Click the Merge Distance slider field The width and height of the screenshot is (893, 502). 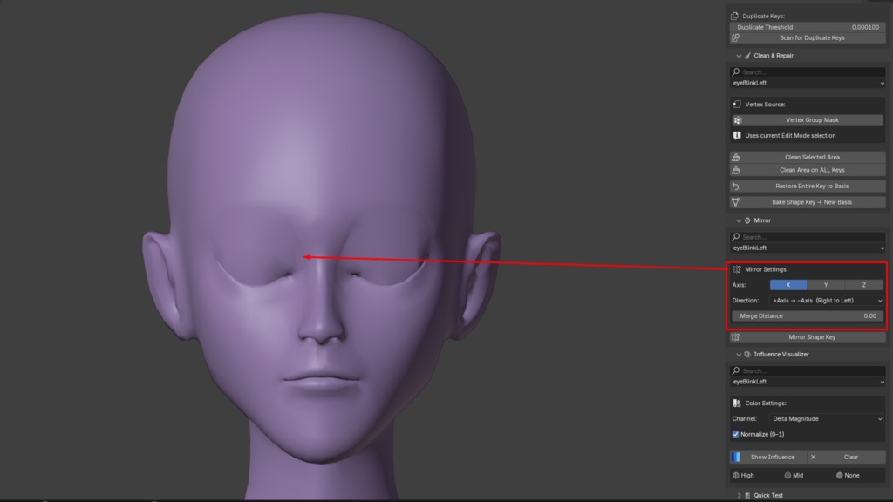808,315
